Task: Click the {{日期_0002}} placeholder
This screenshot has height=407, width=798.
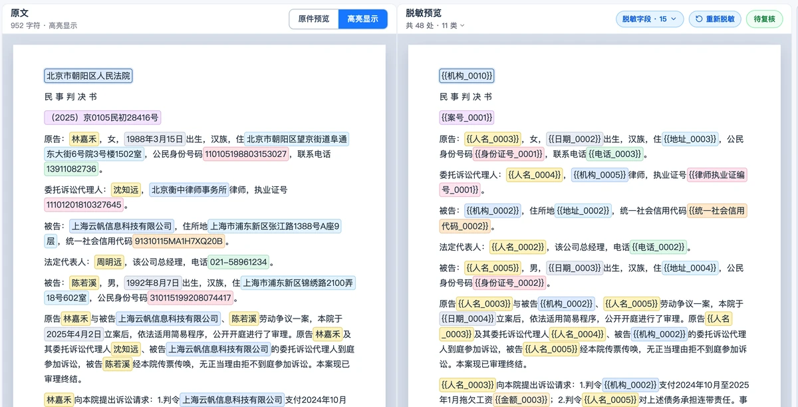Action: coord(575,139)
